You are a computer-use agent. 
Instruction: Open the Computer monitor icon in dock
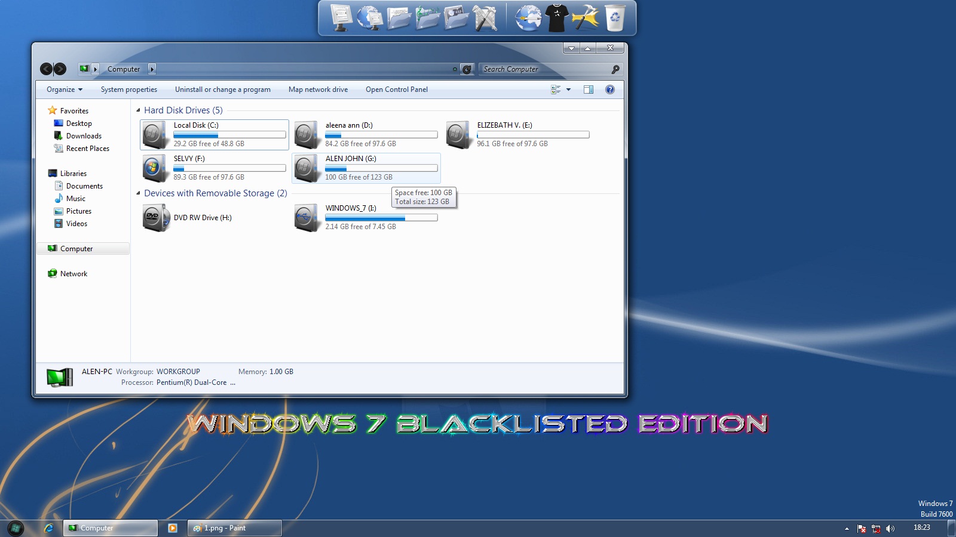tap(341, 17)
